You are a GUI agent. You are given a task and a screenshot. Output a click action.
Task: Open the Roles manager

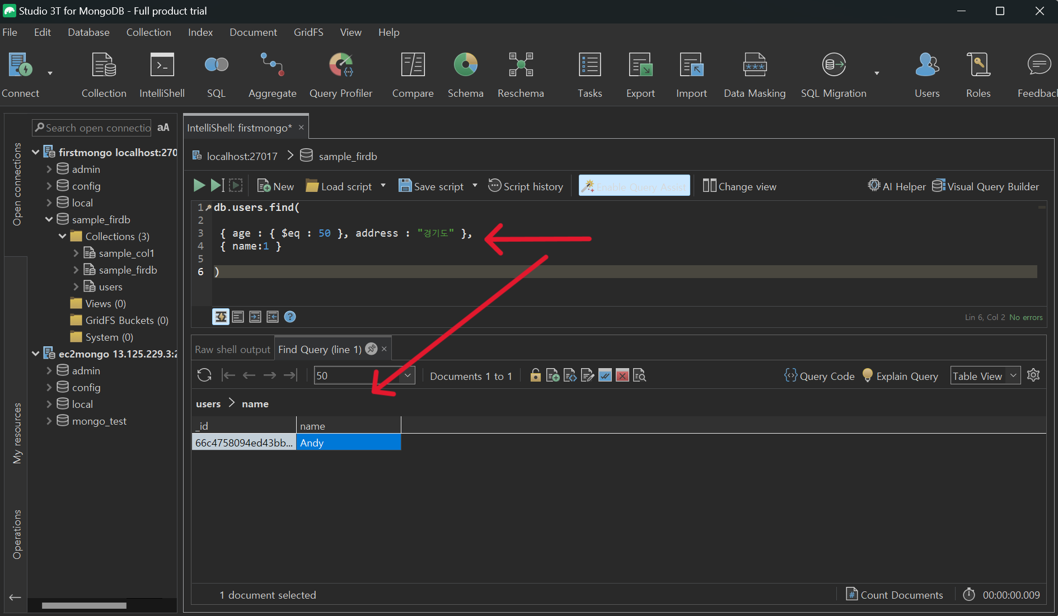click(x=978, y=75)
